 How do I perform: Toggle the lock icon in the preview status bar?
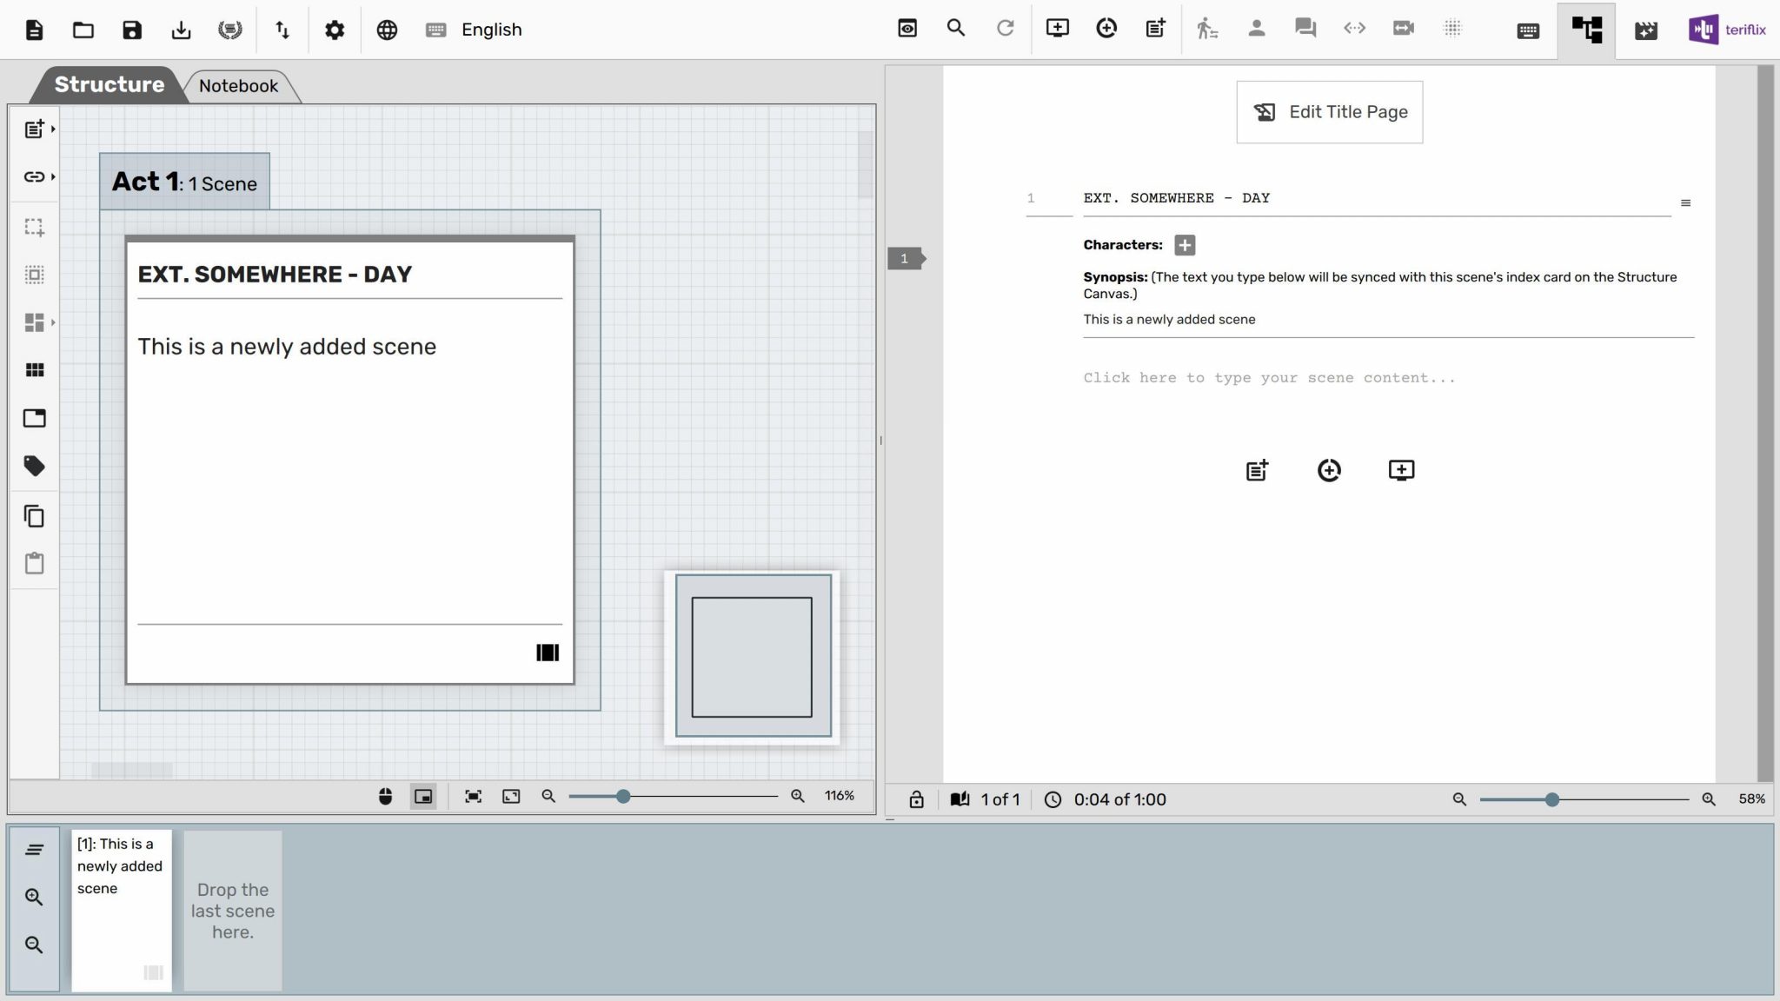pyautogui.click(x=918, y=799)
